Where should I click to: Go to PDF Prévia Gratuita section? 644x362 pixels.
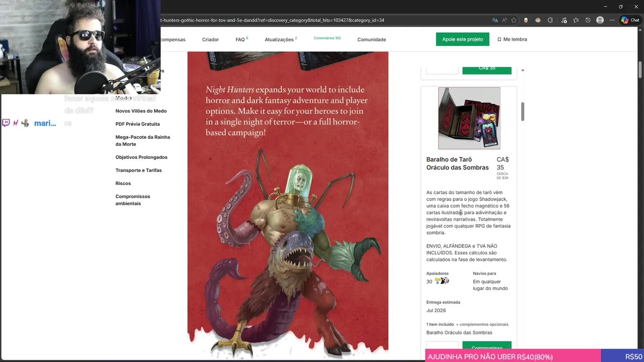point(137,124)
